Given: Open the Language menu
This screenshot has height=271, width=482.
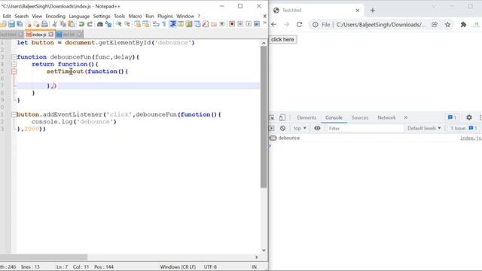Looking at the screenshot, I should 79,16.
